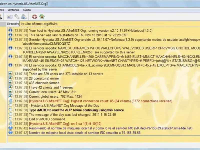This screenshot has height=150, width=200.
Task: Click the notice icon beside 'on 1 ca 1(6)'
Action: tap(10, 123)
